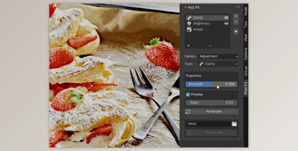This screenshot has height=151, width=298.
Task: Click the Clarity arc icon in effect list
Action: pos(189,18)
